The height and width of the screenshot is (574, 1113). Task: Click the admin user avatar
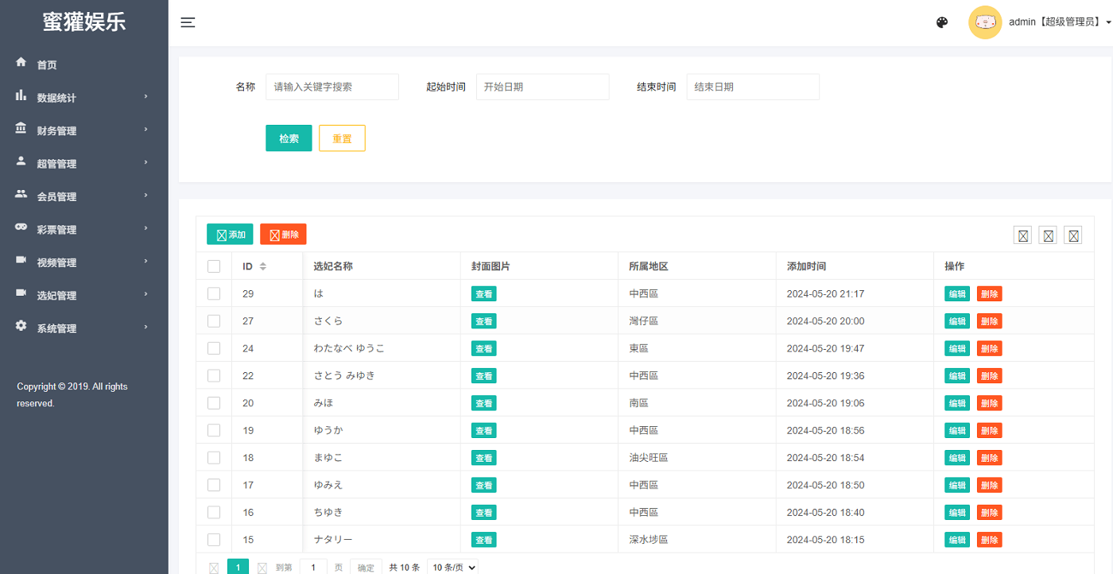point(984,22)
